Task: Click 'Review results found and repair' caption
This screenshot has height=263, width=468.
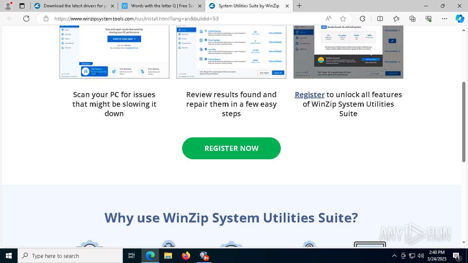Action: tap(231, 104)
